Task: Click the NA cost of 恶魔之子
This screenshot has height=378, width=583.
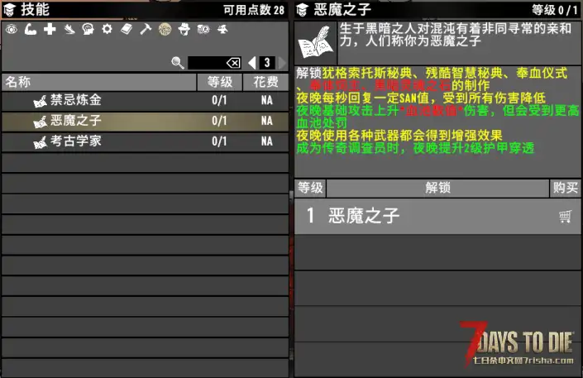Action: 266,121
